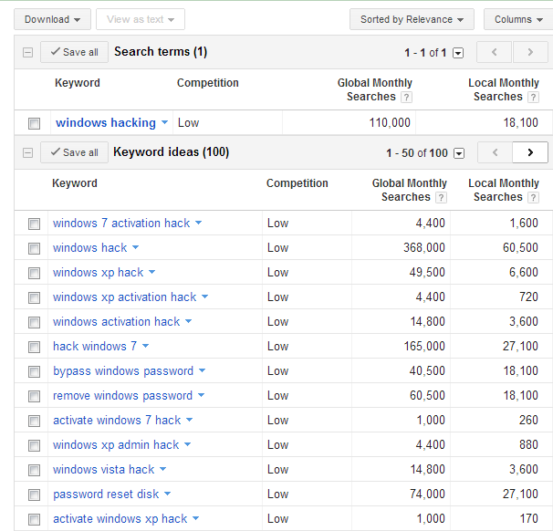Screen dimensions: 553x531
Task: Check the box for windows hacking
Action: tap(34, 123)
